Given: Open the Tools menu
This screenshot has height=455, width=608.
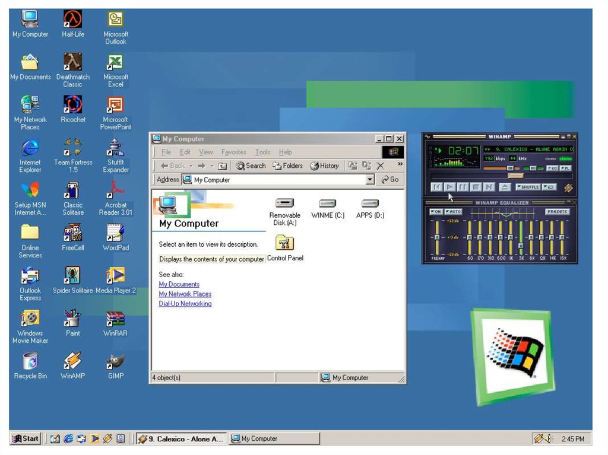Looking at the screenshot, I should point(262,152).
